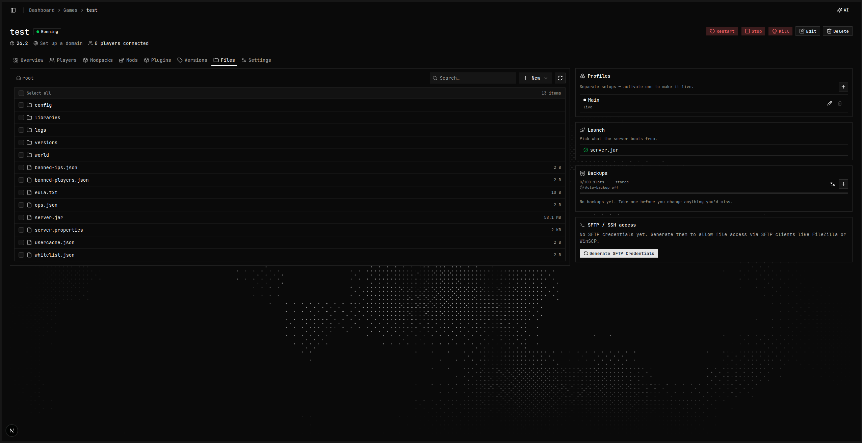
Task: Open the Delete server button
Action: click(x=837, y=31)
